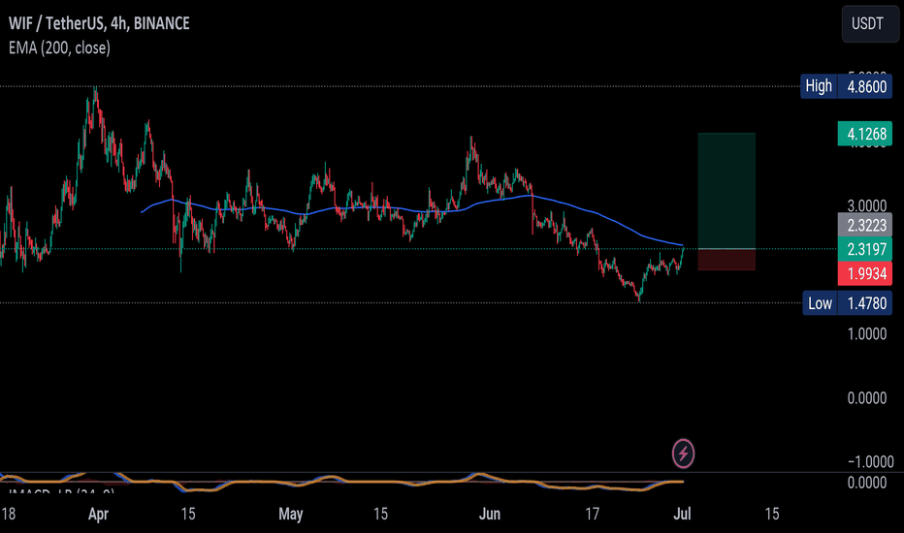
Task: Click the gray 2.3223 price label
Action: [865, 225]
